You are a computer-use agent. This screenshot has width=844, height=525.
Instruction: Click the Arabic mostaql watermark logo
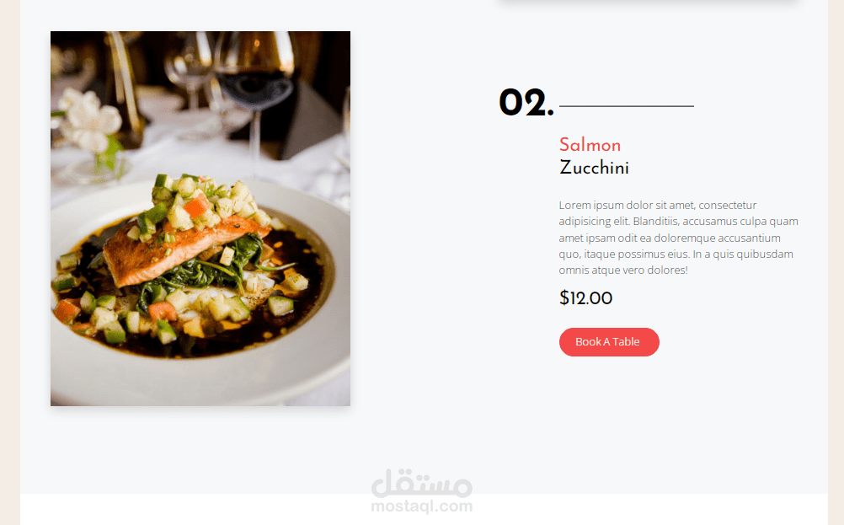[x=421, y=483]
